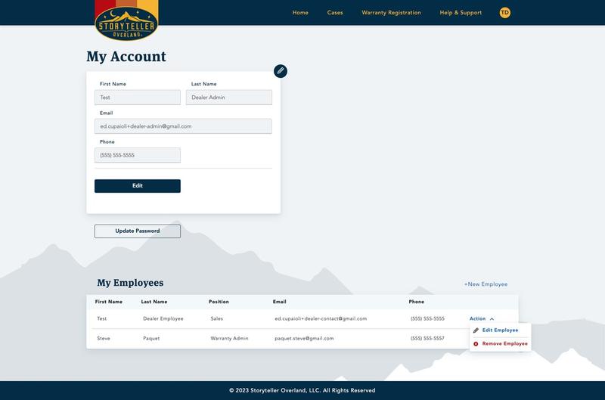The height and width of the screenshot is (400, 605).
Task: Click the paquet.steve@gmail.com email cell
Action: pyautogui.click(x=304, y=339)
